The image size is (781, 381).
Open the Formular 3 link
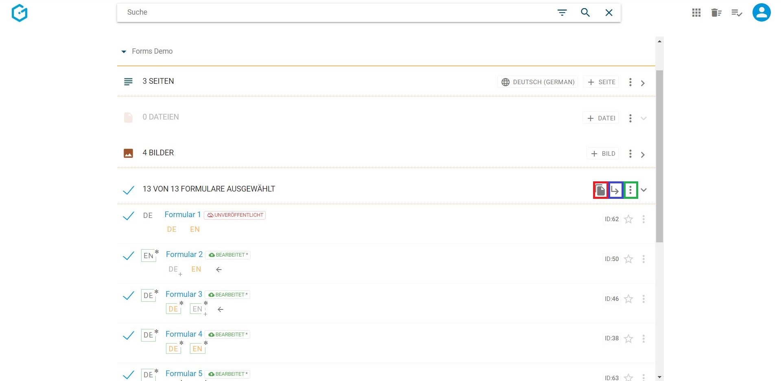[x=184, y=294]
